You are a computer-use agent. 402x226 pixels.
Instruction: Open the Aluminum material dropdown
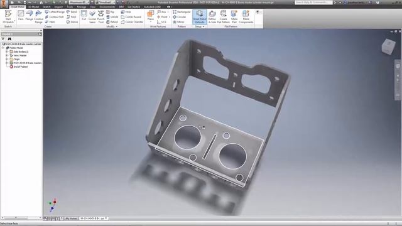point(79,3)
